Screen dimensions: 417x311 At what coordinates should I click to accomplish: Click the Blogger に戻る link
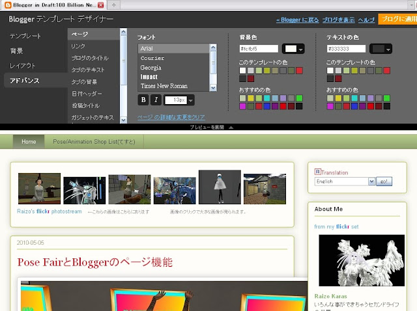tap(298, 20)
